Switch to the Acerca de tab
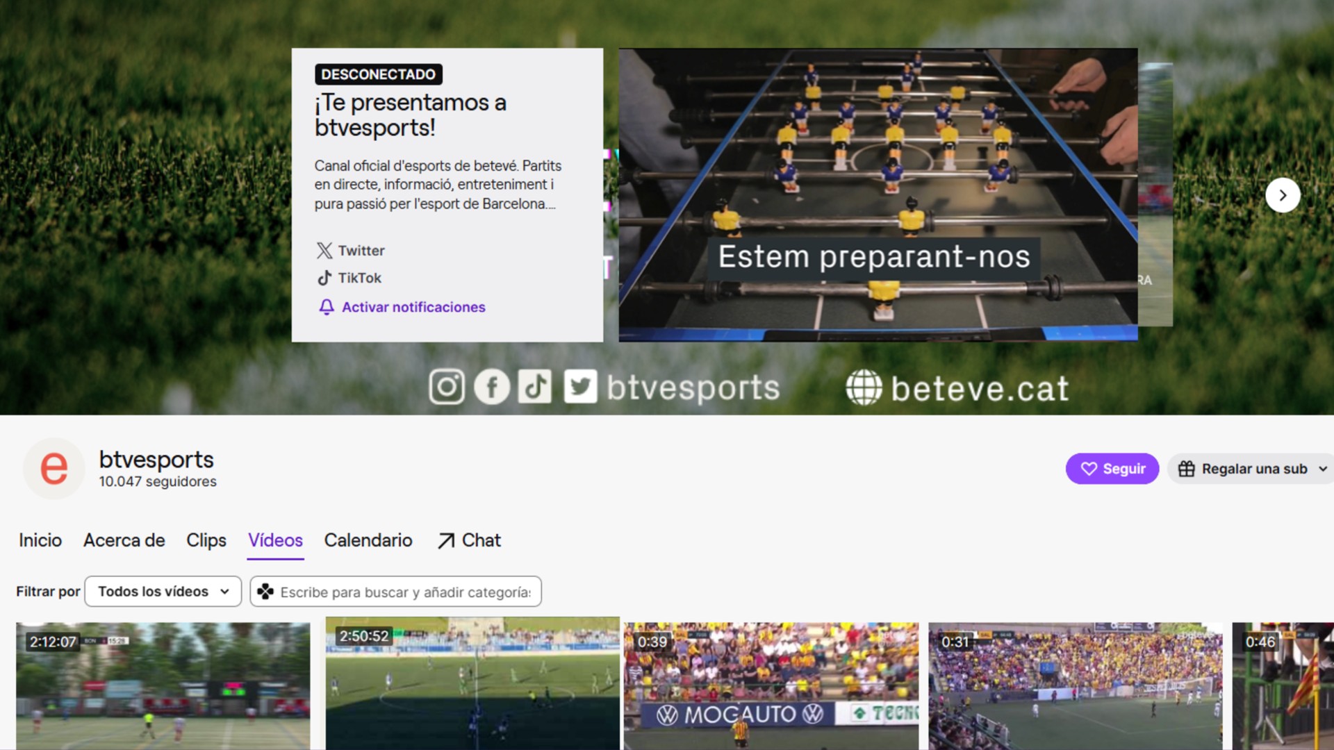The width and height of the screenshot is (1334, 750). click(x=124, y=540)
